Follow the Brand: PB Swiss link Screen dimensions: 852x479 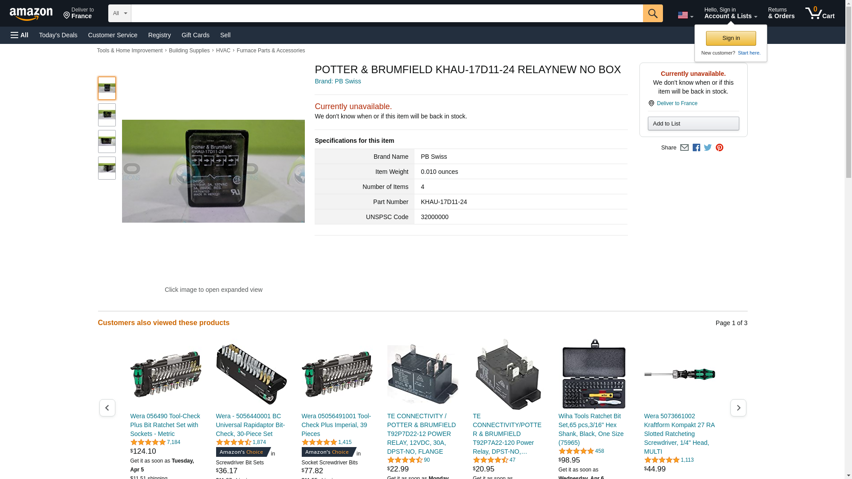(x=338, y=81)
